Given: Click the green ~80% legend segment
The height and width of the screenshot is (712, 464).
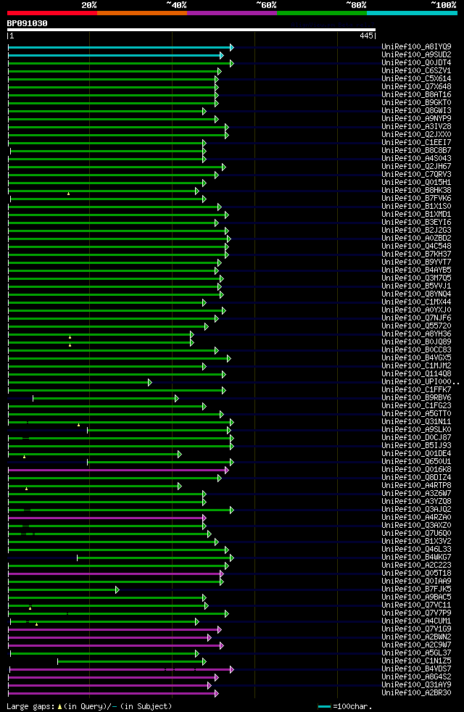Looking at the screenshot, I should coord(322,13).
